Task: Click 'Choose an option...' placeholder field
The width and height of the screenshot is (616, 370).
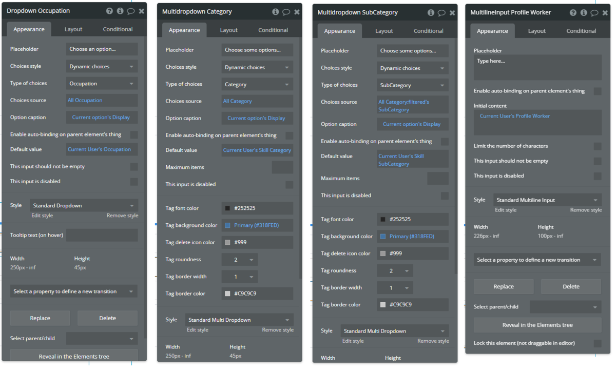Action: [x=102, y=49]
